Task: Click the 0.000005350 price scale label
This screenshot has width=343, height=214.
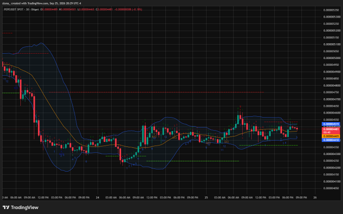Action: 331,10
